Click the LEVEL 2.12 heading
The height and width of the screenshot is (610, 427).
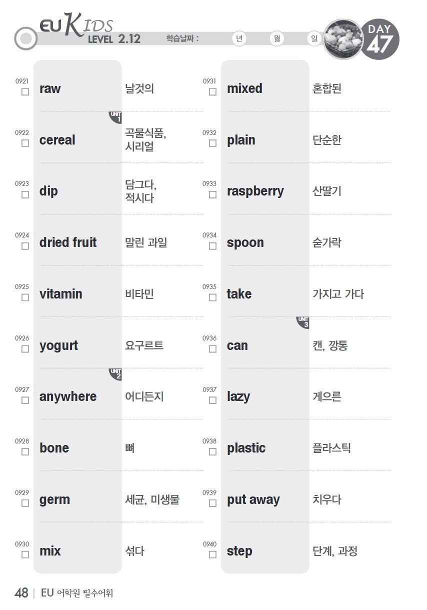pyautogui.click(x=114, y=39)
